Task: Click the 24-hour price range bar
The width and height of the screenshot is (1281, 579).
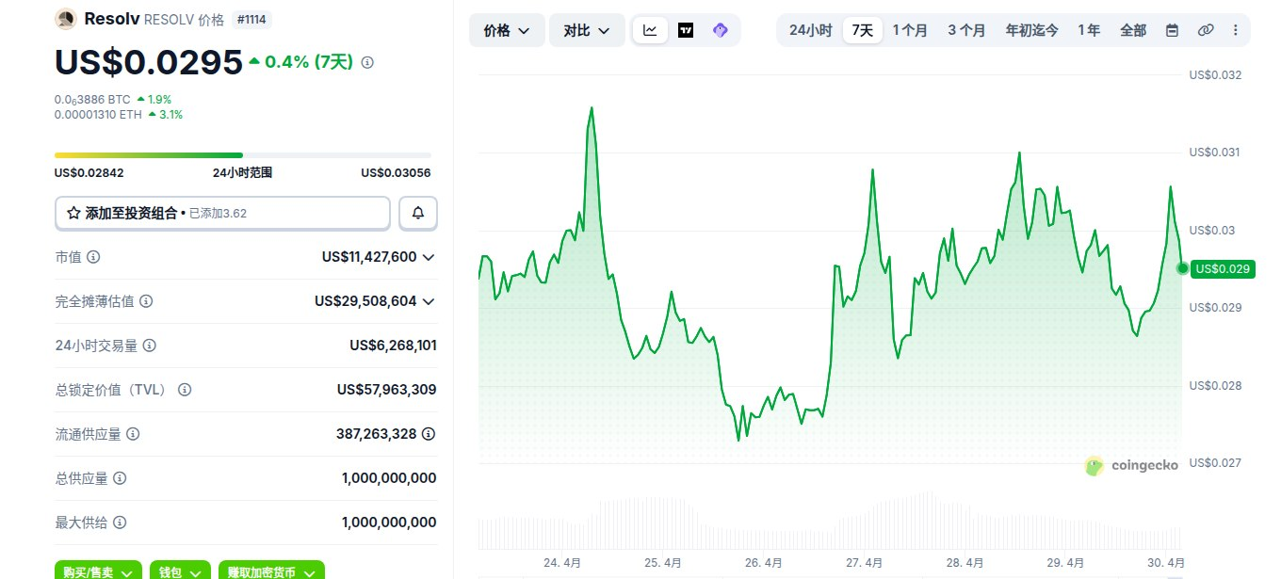Action: (x=243, y=155)
